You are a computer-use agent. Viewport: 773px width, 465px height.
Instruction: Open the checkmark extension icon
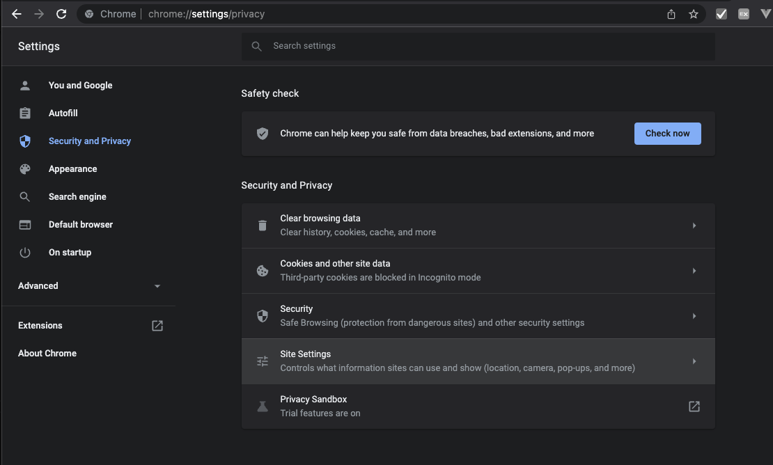pyautogui.click(x=721, y=15)
